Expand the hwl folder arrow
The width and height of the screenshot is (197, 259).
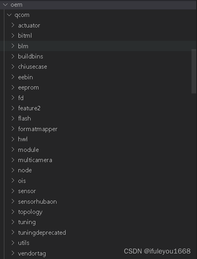click(x=13, y=139)
